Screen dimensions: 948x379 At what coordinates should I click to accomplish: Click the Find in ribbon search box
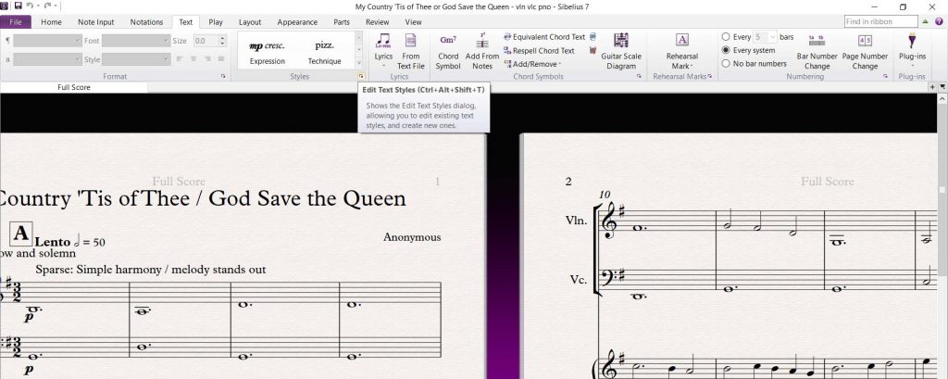point(880,21)
